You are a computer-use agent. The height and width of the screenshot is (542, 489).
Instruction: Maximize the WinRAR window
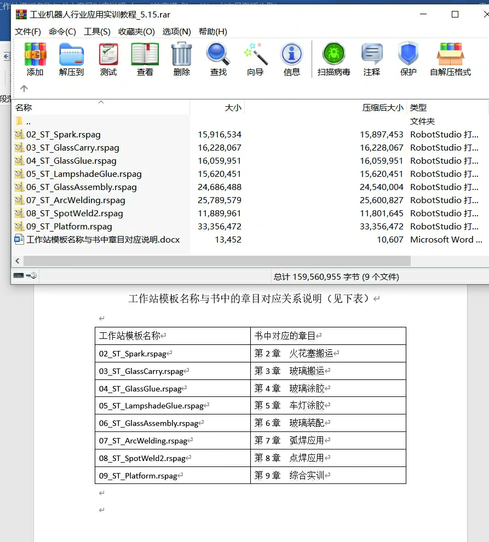[x=455, y=14]
